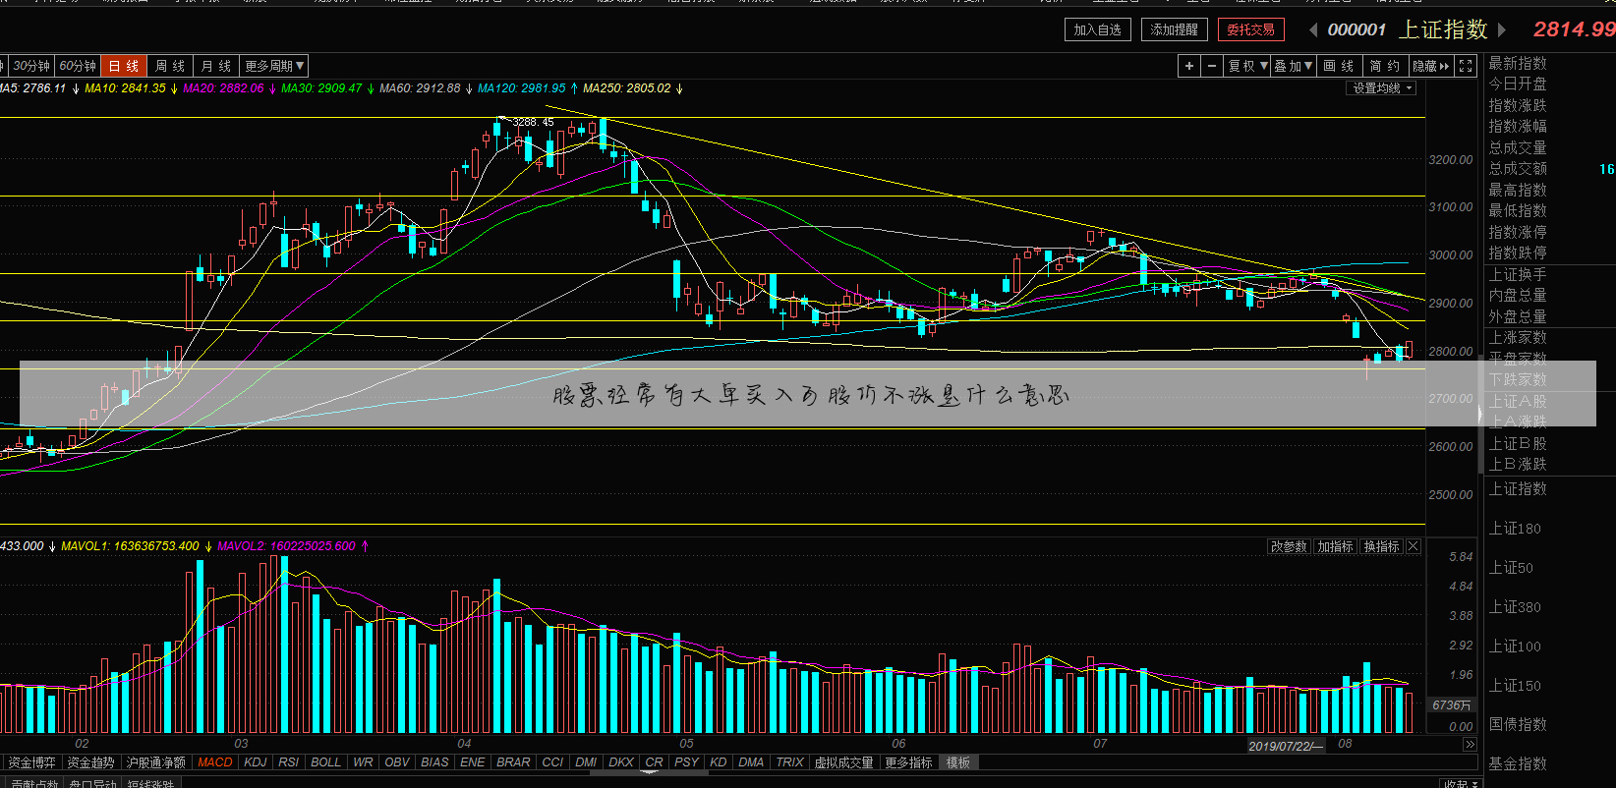This screenshot has height=788, width=1616.
Task: Open the 资金博弈 tab
Action: pos(32,762)
